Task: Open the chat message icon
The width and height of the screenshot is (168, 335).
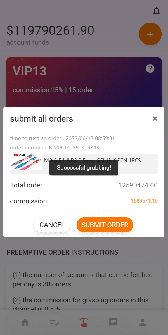Action: pyautogui.click(x=113, y=323)
